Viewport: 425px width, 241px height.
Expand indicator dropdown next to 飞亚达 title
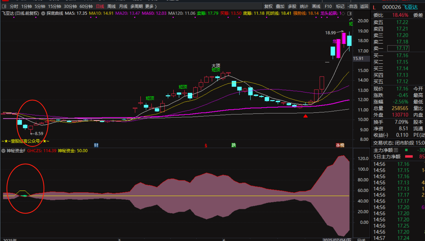pyautogui.click(x=43, y=13)
